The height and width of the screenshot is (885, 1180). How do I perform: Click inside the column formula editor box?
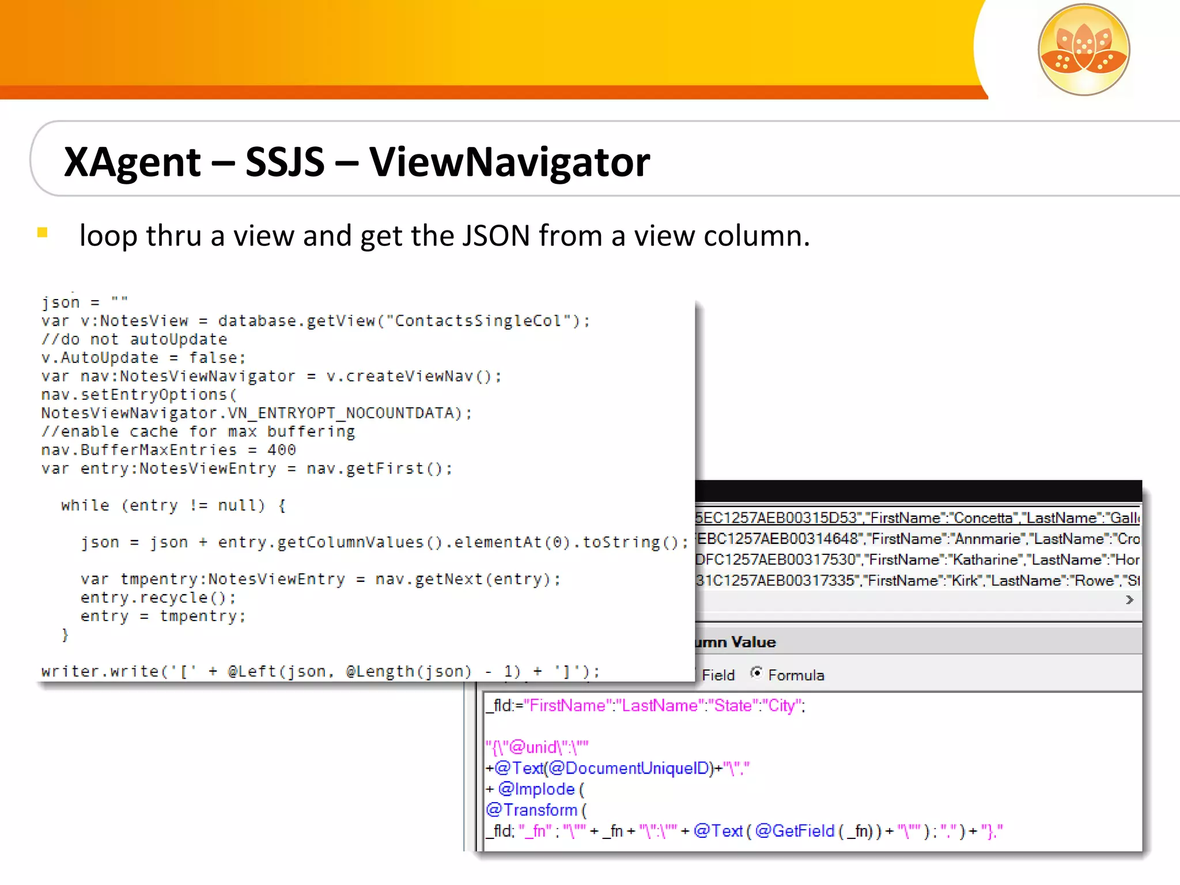tap(812, 771)
